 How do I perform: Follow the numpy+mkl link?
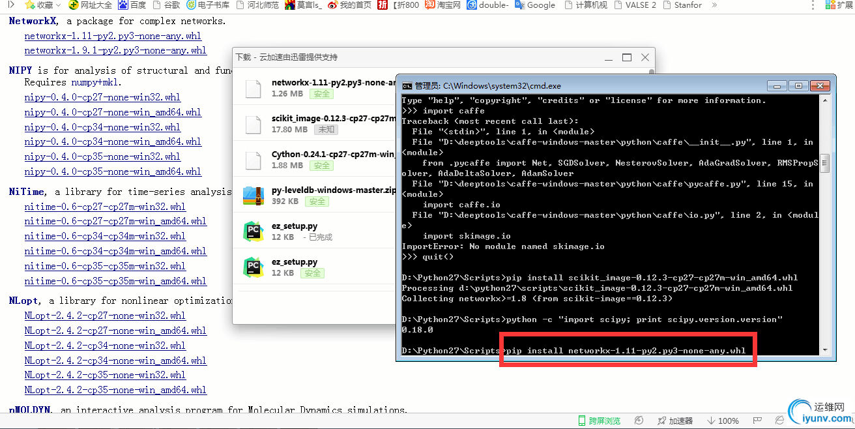pos(94,82)
